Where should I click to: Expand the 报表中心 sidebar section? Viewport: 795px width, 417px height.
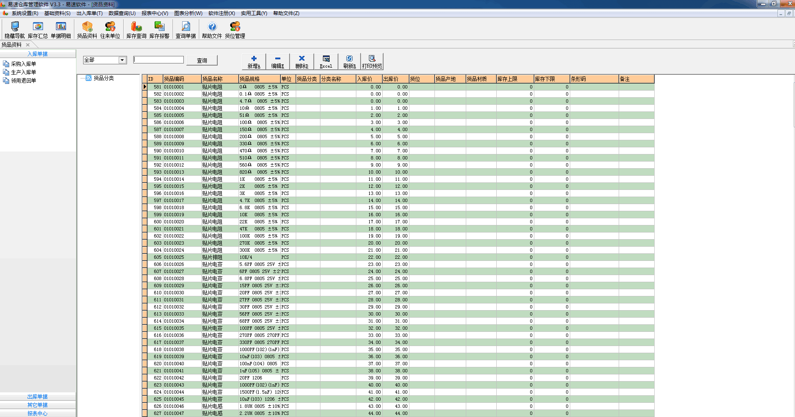pos(38,413)
